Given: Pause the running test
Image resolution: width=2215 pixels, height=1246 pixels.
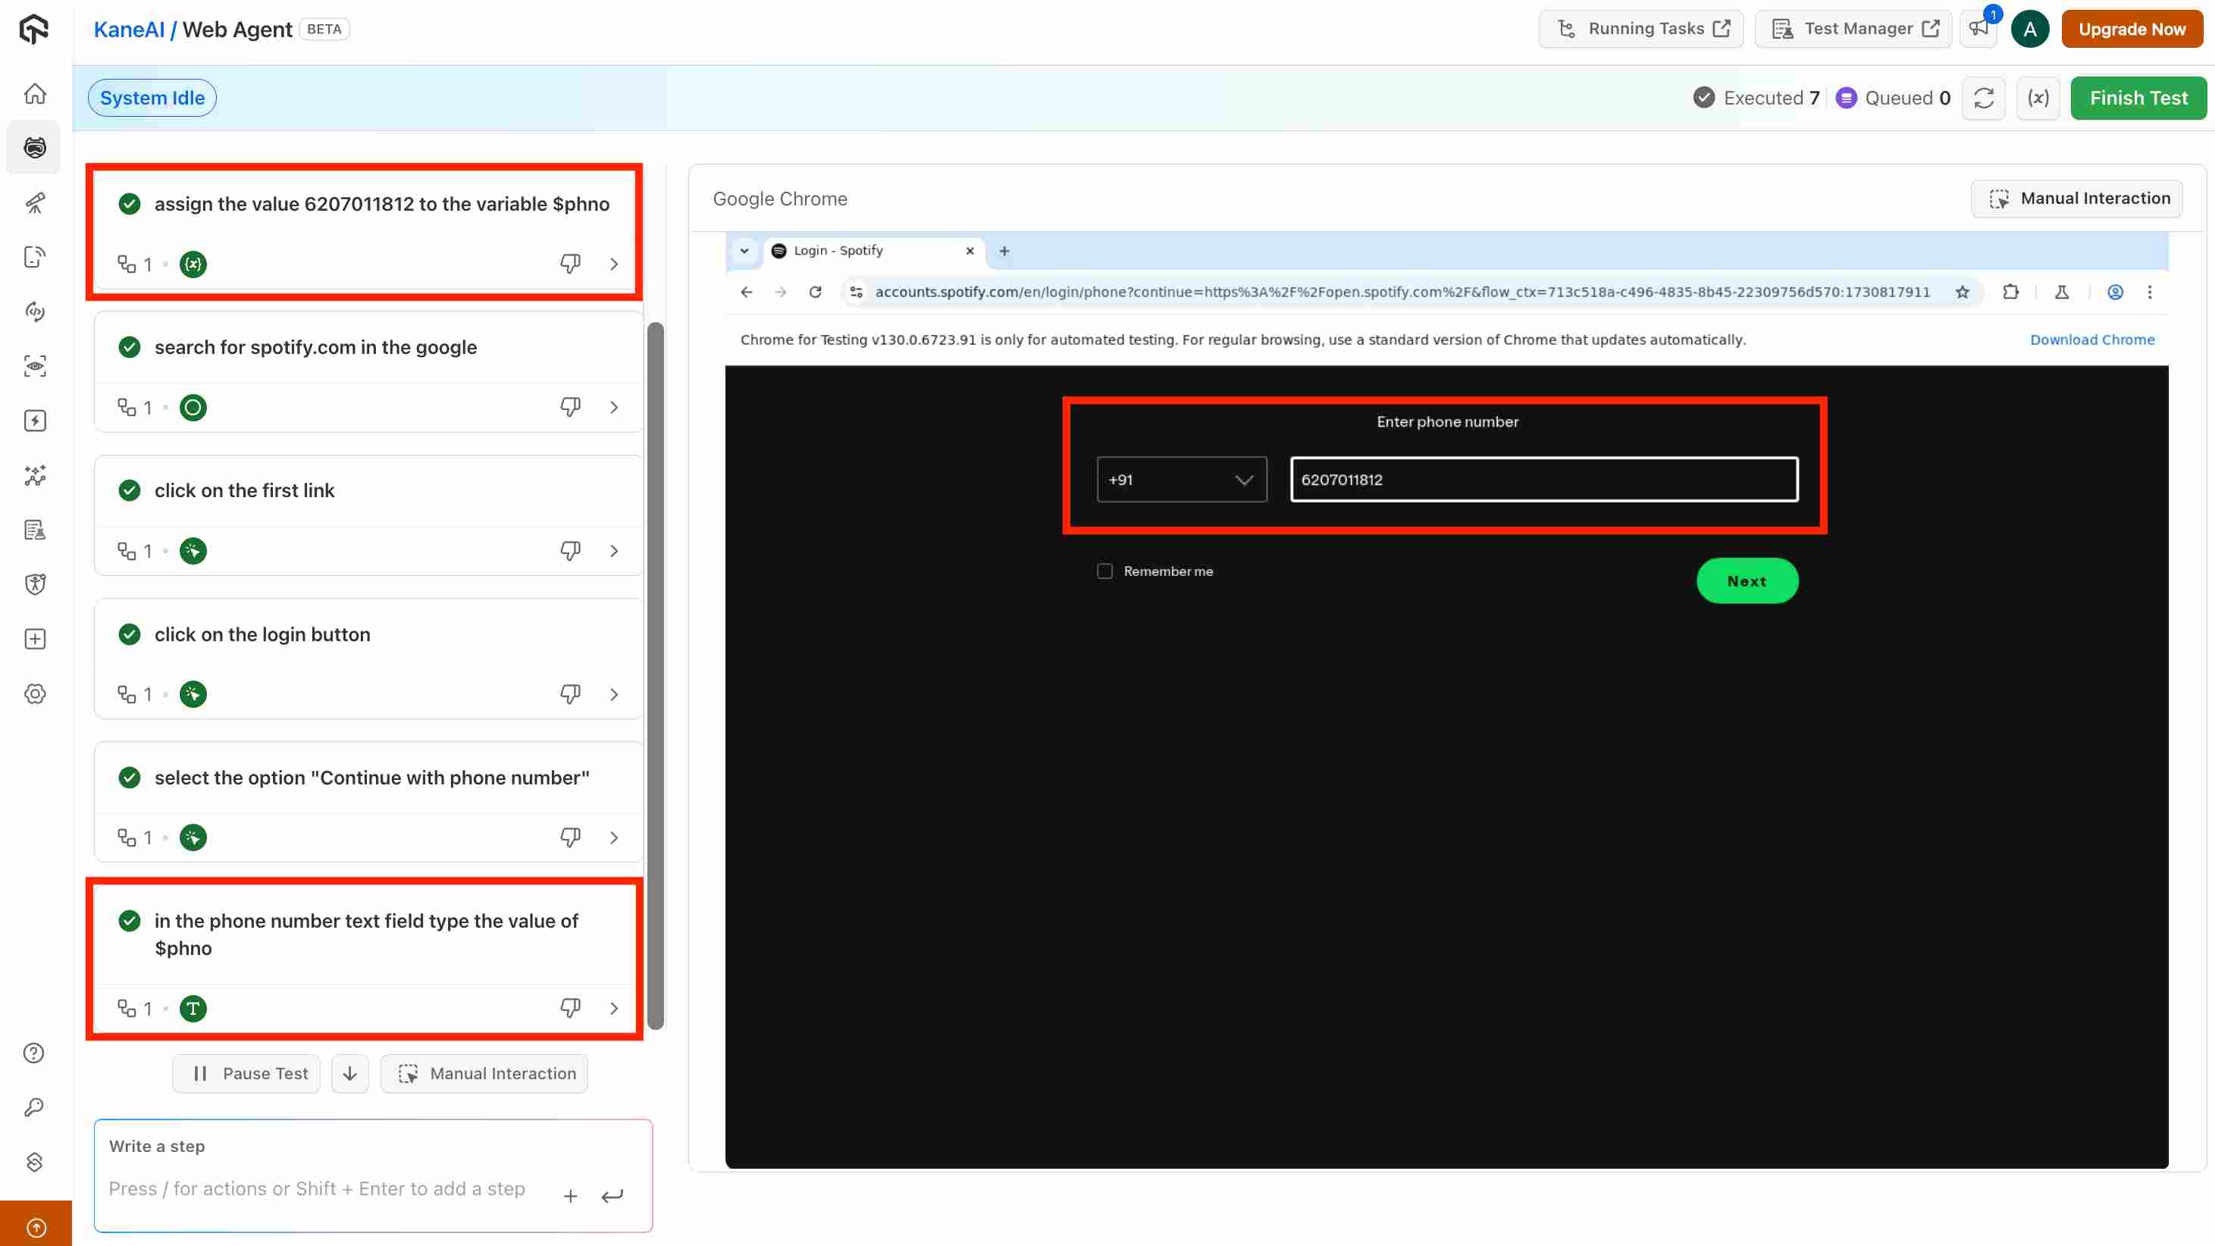Looking at the screenshot, I should coord(247,1073).
